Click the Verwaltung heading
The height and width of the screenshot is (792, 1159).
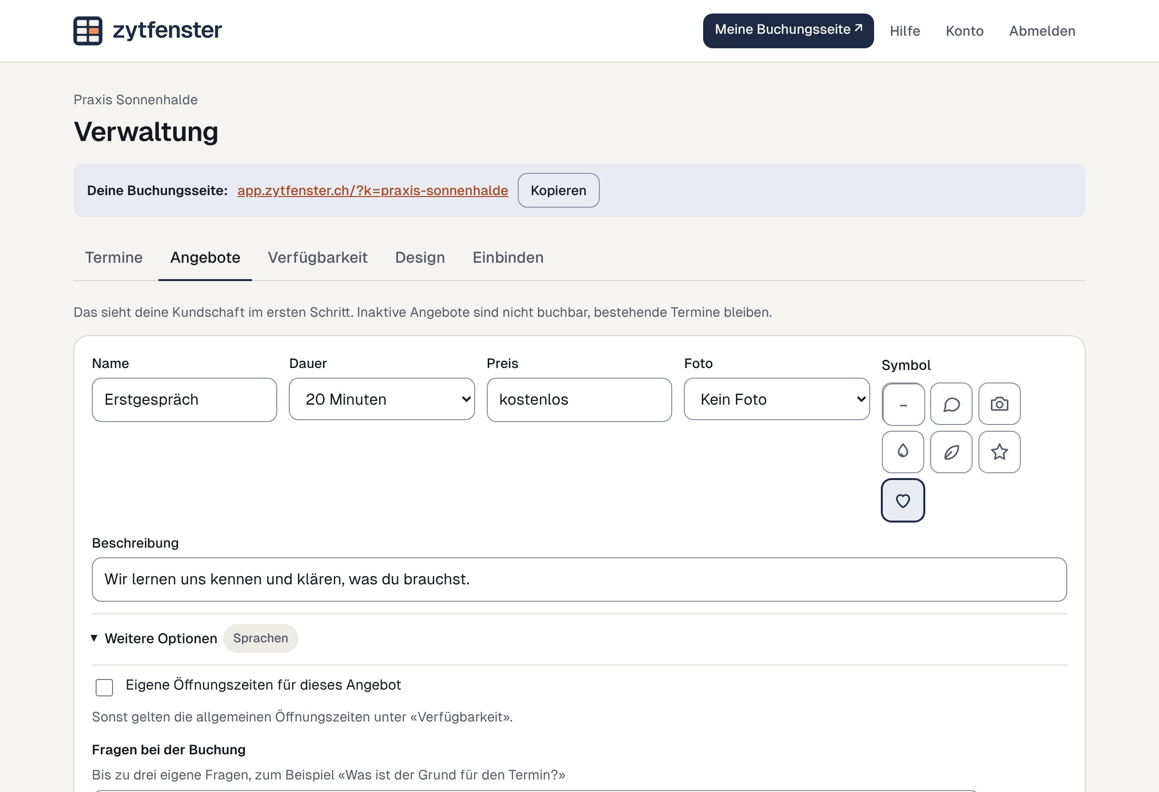pyautogui.click(x=146, y=132)
